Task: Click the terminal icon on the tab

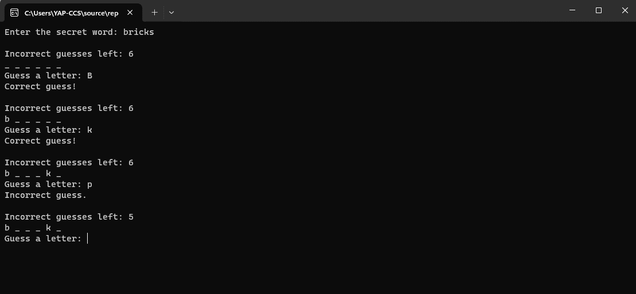Action: tap(14, 13)
